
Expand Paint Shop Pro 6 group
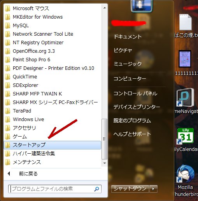53,60
